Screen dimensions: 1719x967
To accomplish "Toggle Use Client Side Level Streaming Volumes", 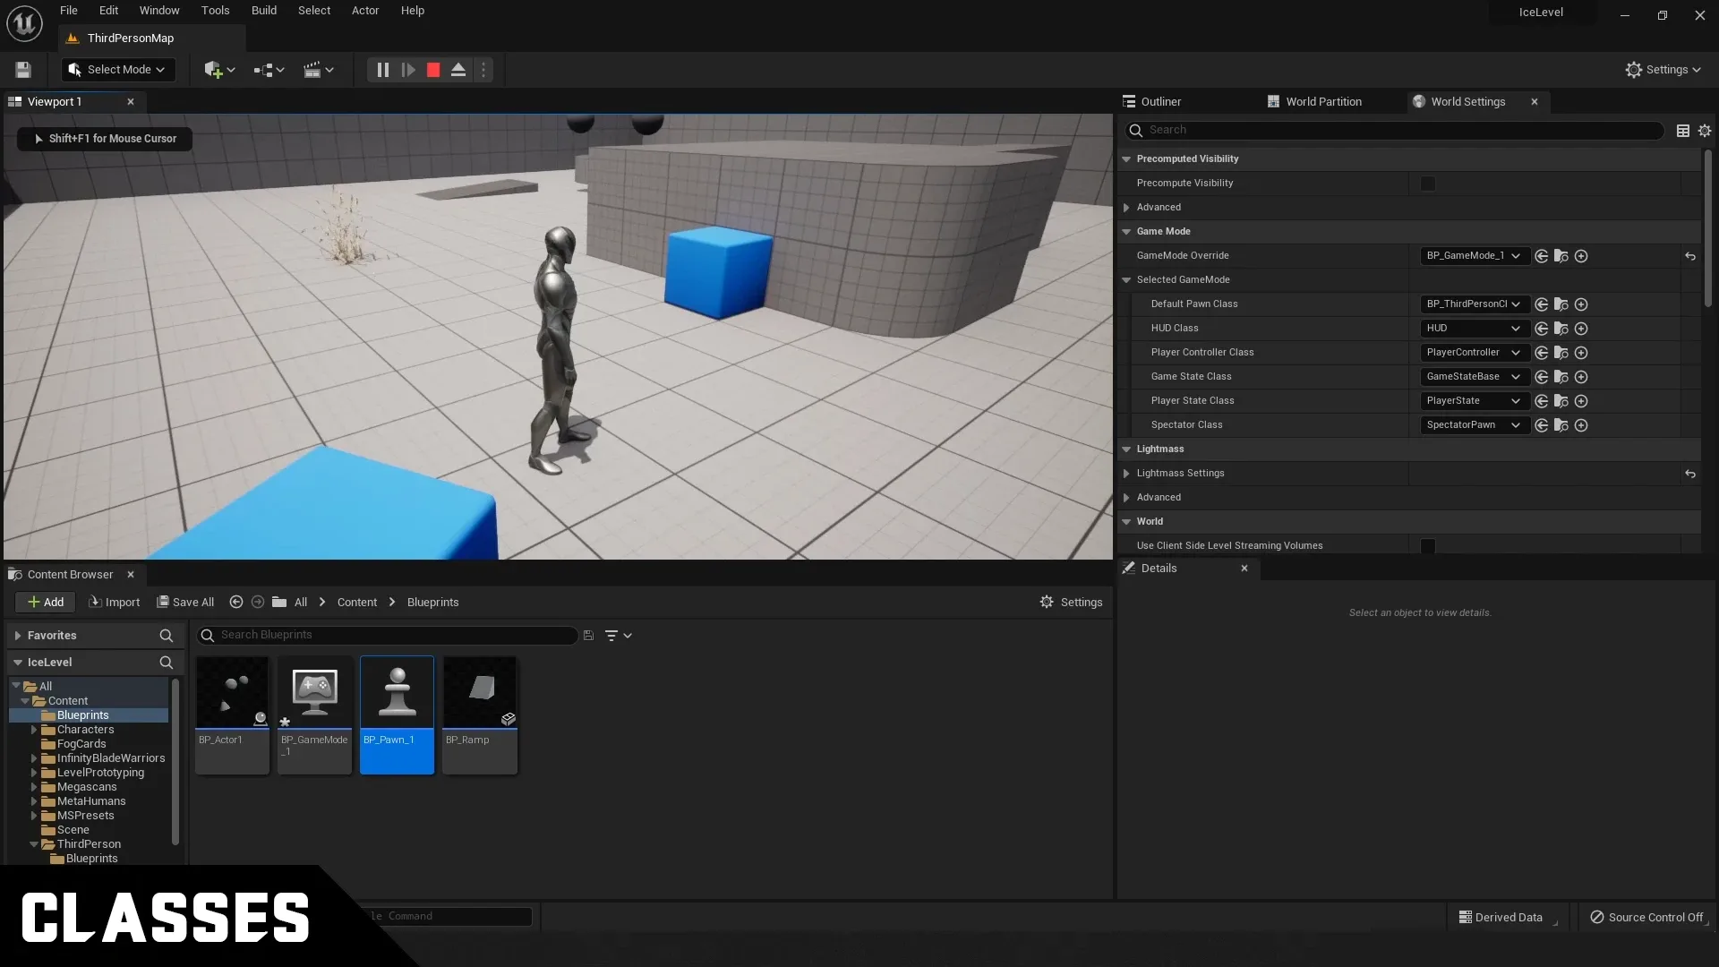I will pyautogui.click(x=1427, y=545).
